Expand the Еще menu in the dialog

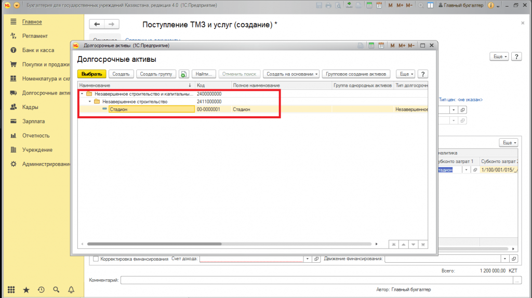pyautogui.click(x=405, y=74)
